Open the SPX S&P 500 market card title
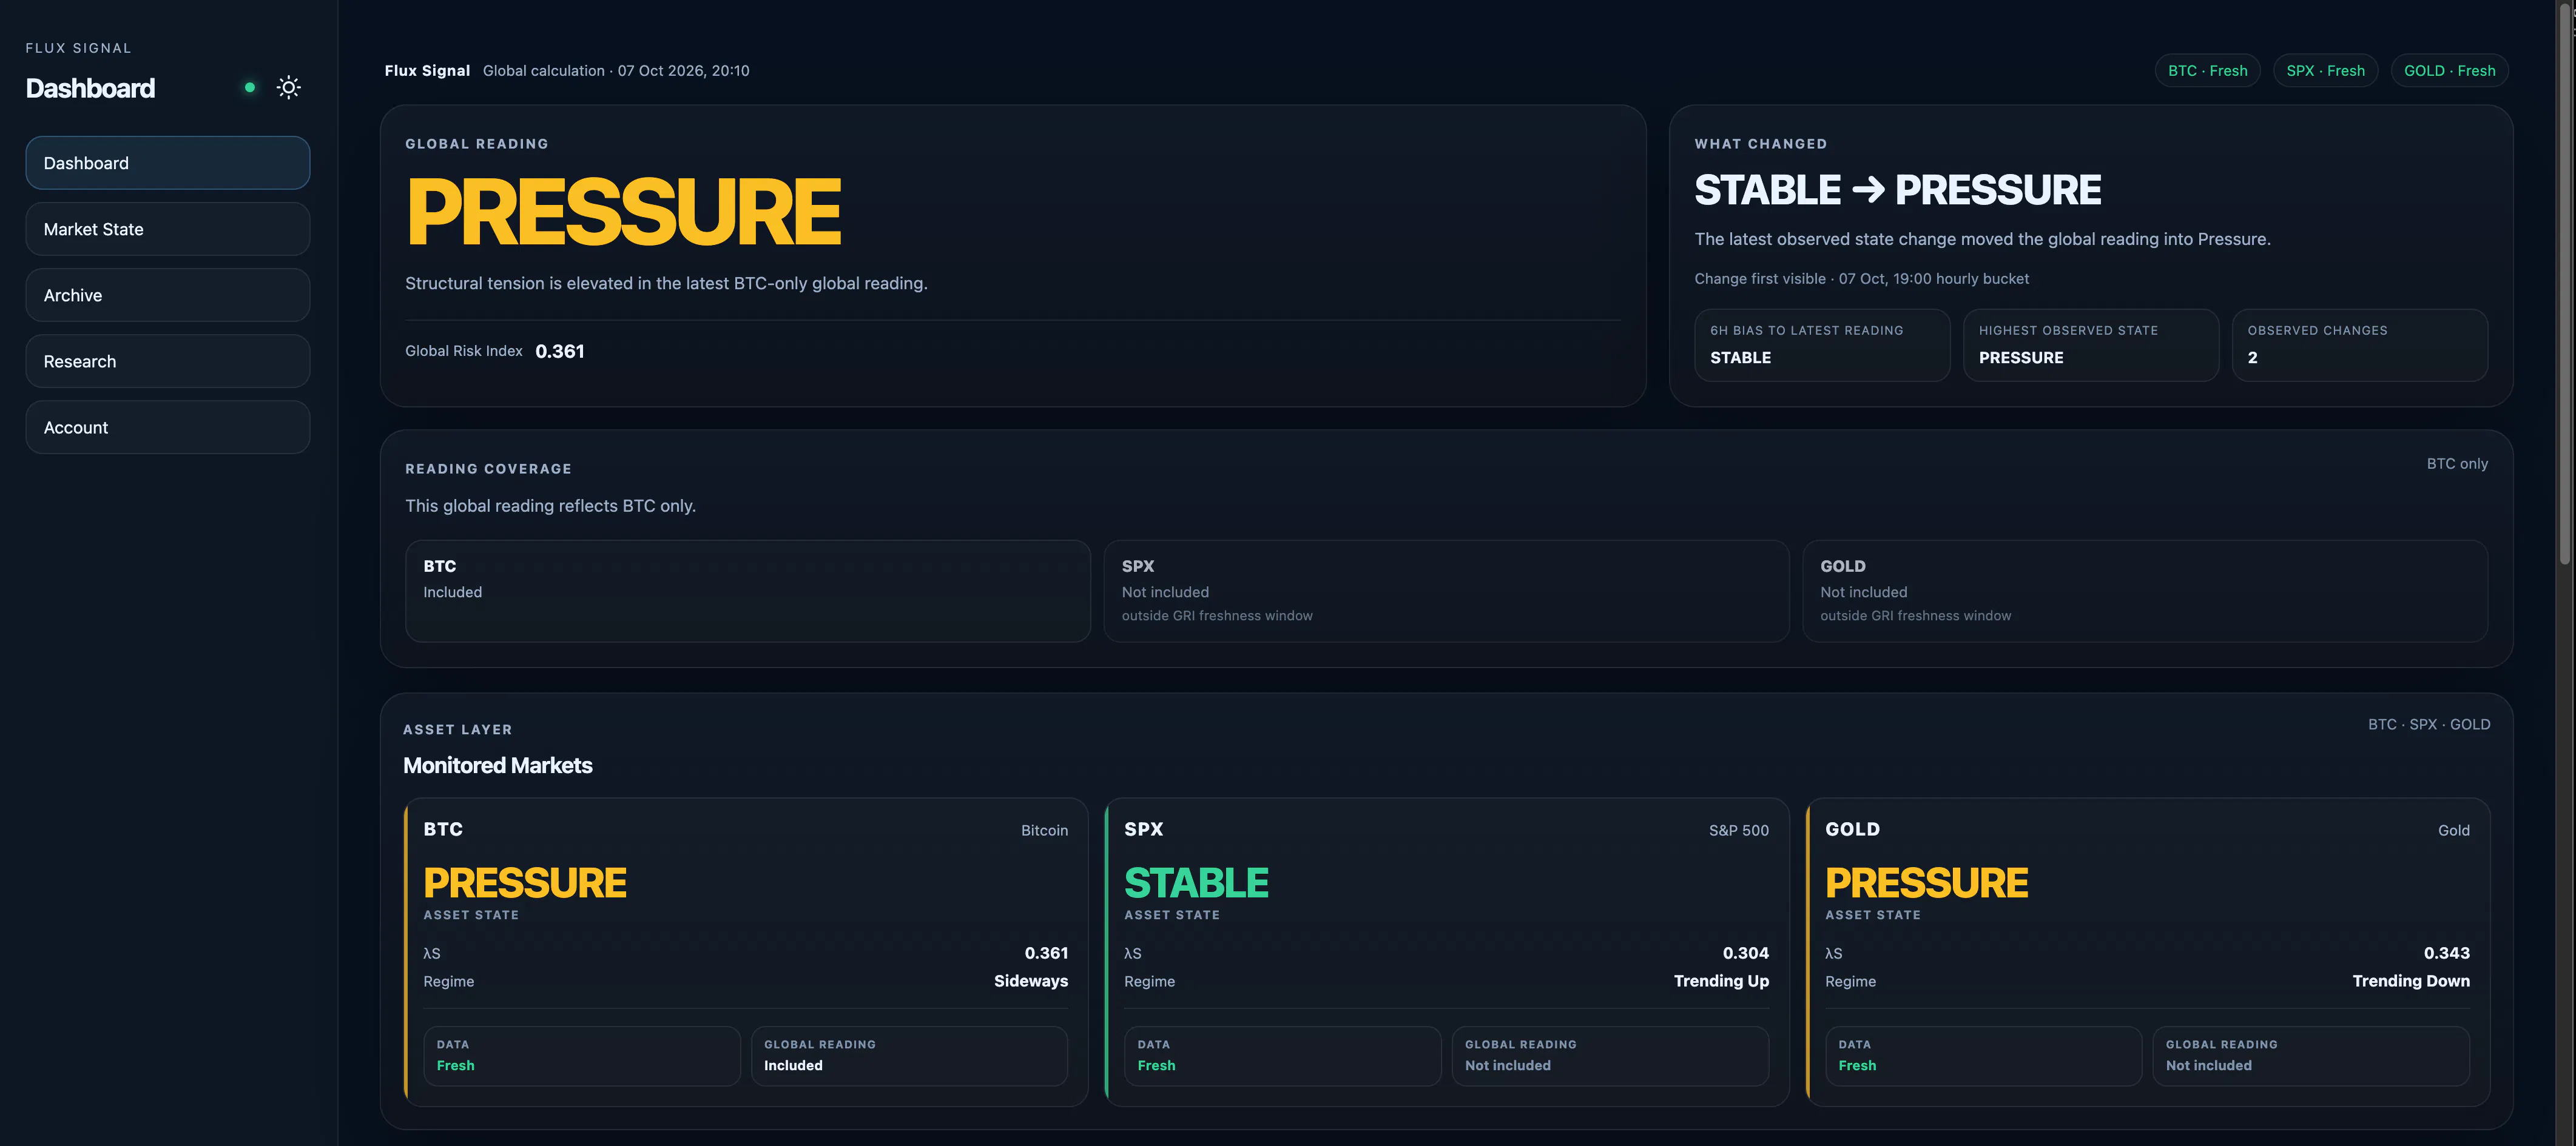 coord(1143,829)
